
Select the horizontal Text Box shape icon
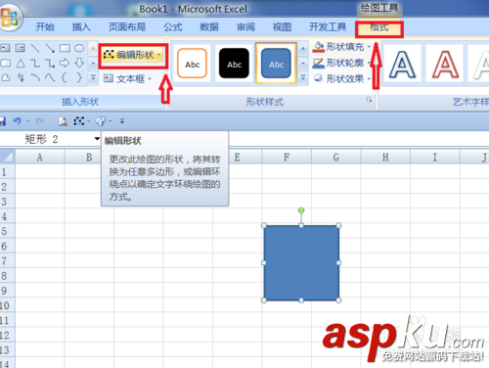[6, 48]
